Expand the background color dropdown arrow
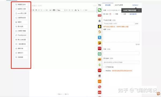 coord(56,10)
